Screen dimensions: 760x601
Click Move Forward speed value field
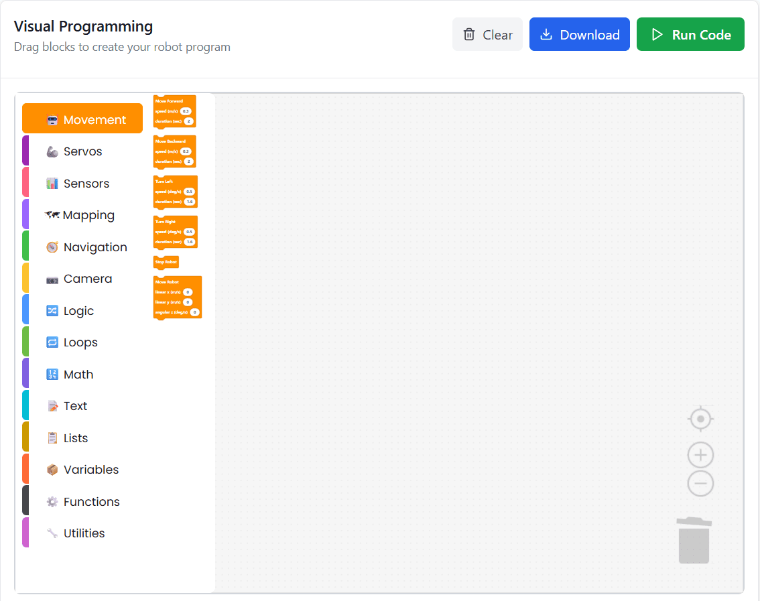coord(186,111)
